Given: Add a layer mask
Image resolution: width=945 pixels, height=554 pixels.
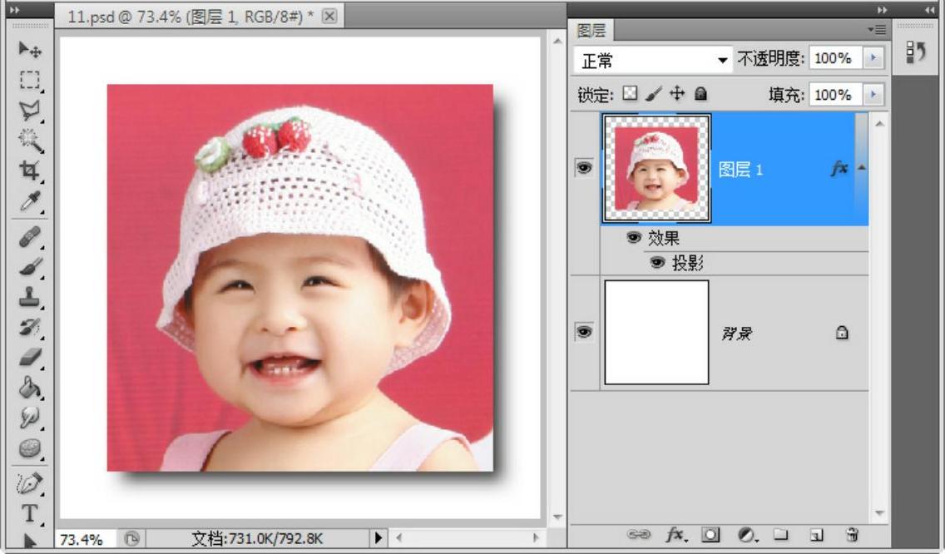Looking at the screenshot, I should click(x=710, y=535).
